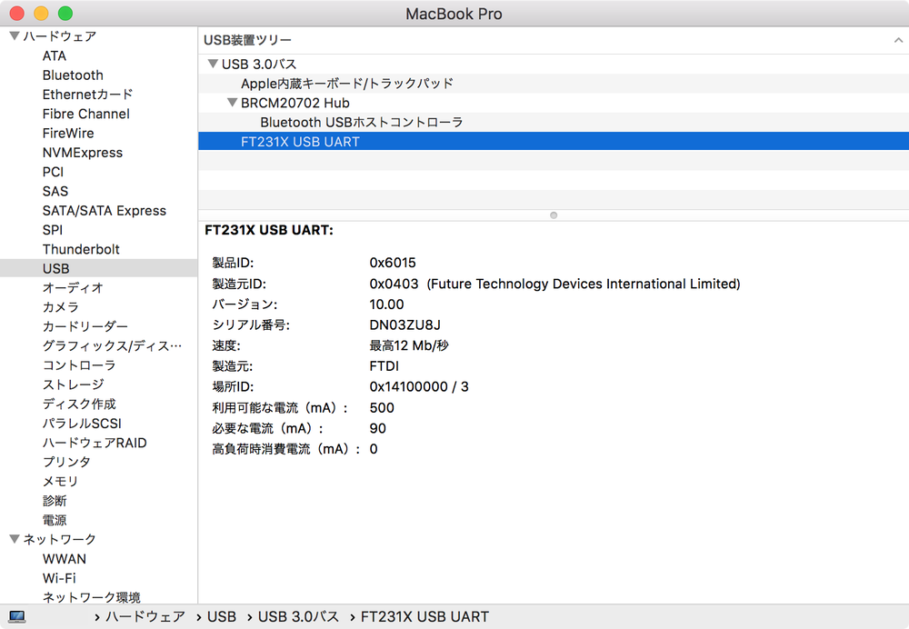Open the メモリ information page
This screenshot has height=629, width=909.
[60, 481]
